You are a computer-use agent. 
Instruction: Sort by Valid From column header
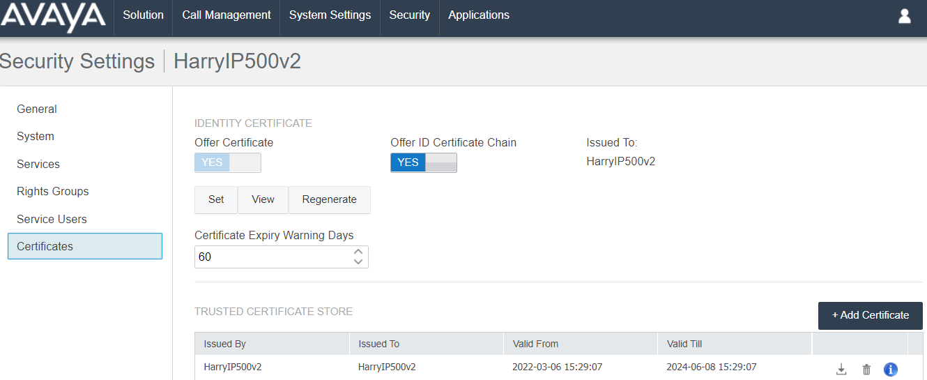pos(581,344)
